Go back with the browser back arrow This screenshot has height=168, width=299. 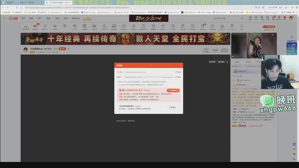point(7,7)
